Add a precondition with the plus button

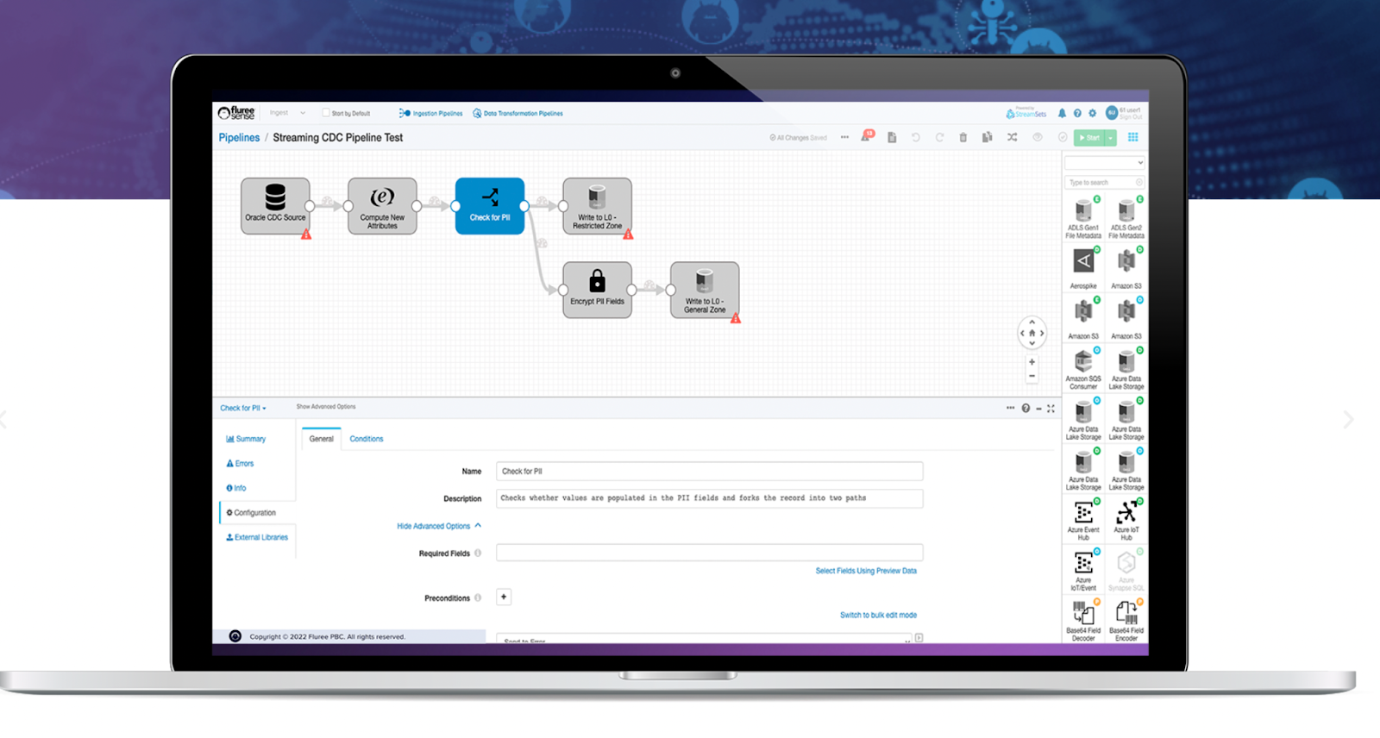[x=504, y=597]
